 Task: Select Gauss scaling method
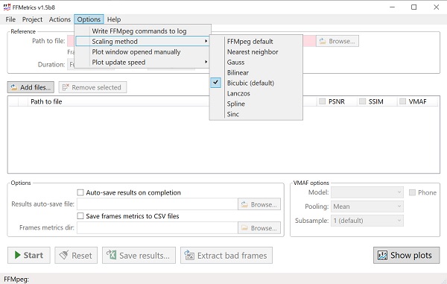[x=256, y=62]
